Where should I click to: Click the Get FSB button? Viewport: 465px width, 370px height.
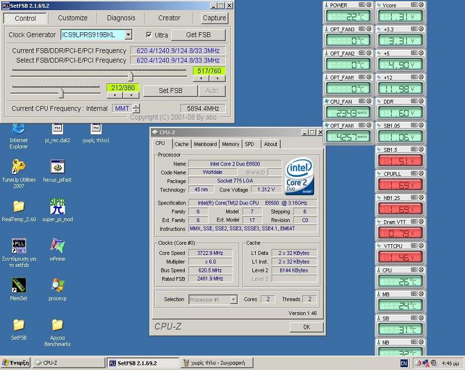coord(198,35)
